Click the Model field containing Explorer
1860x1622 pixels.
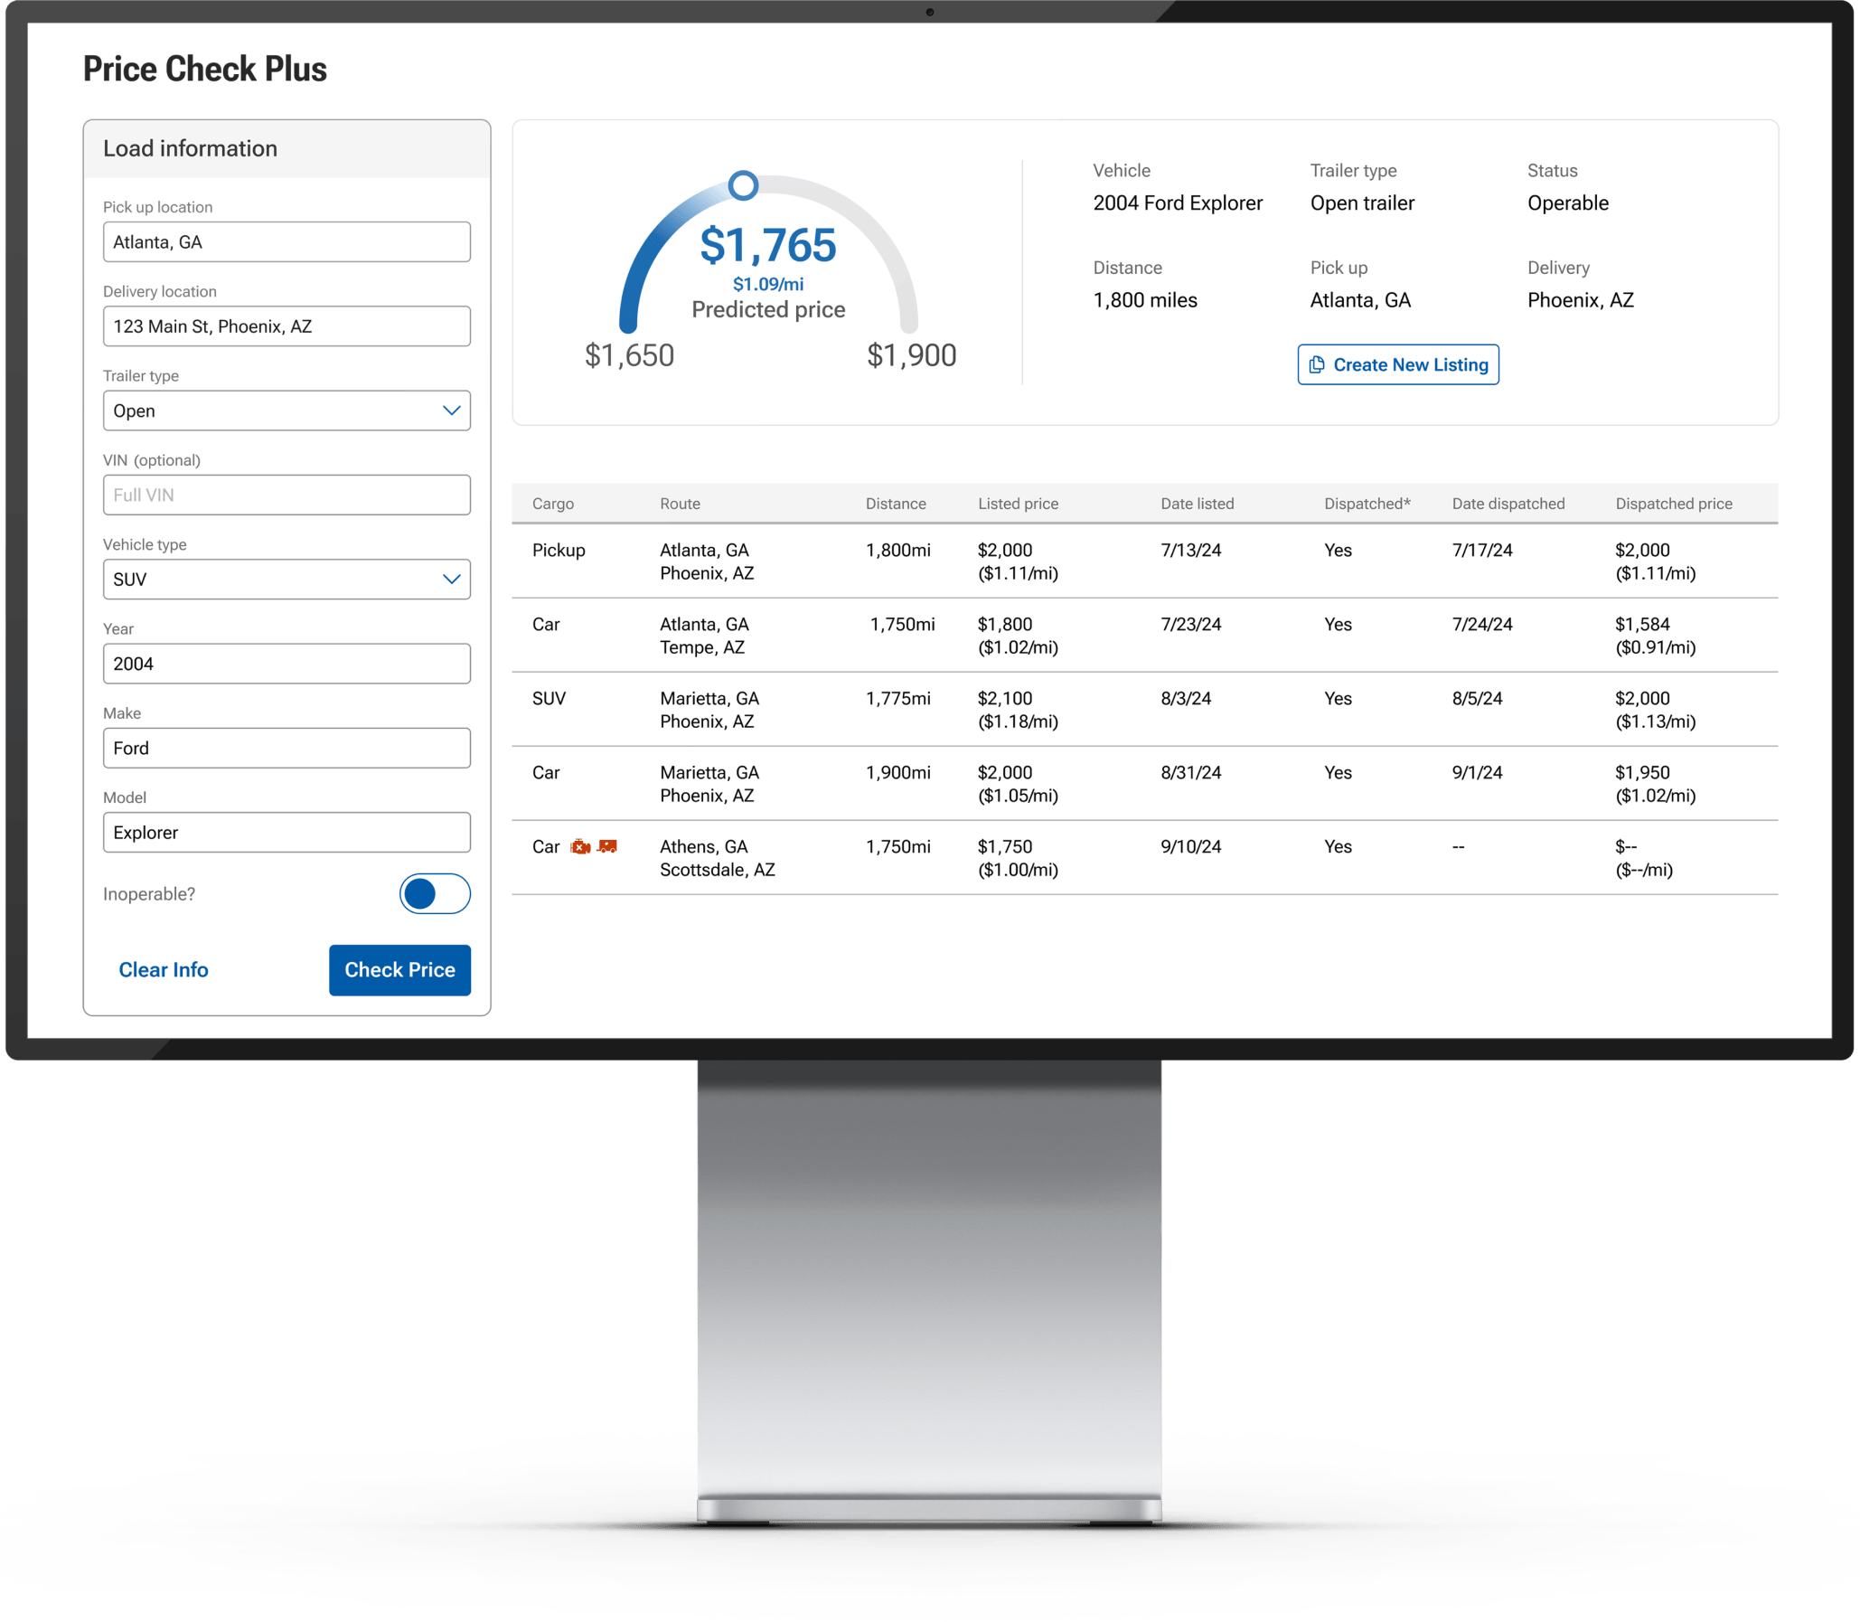pyautogui.click(x=287, y=832)
